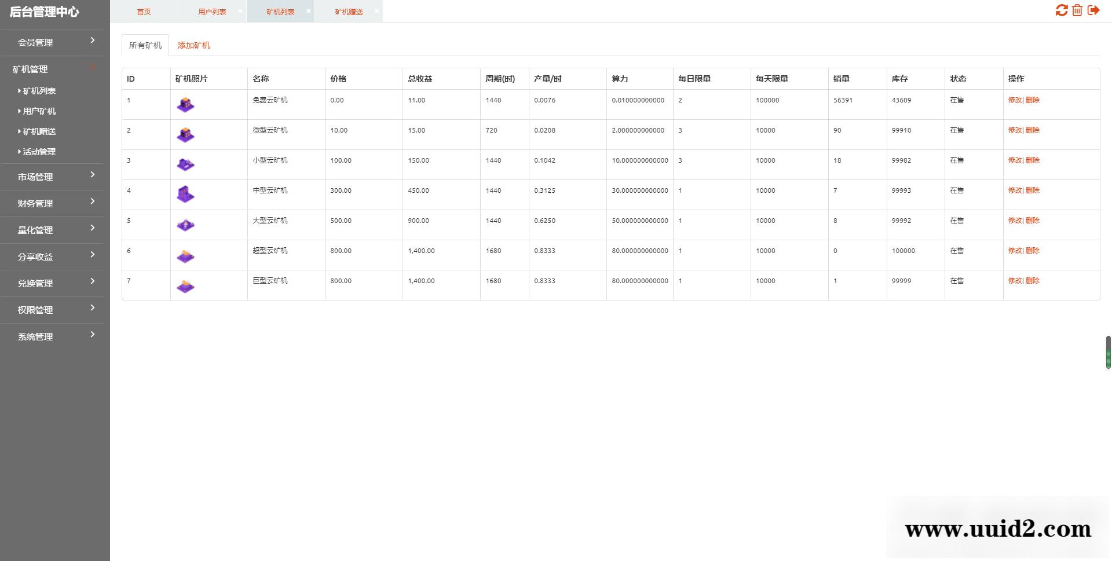Click the vertical scrollbar handle at right

[x=1108, y=352]
